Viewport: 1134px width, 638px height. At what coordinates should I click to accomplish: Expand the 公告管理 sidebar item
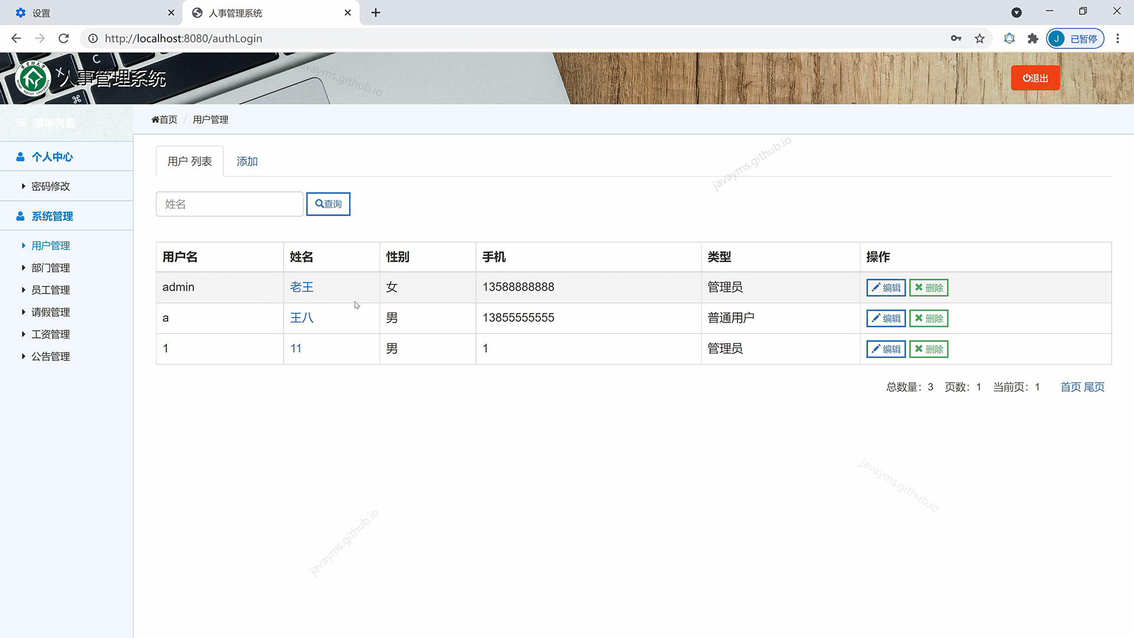click(50, 356)
